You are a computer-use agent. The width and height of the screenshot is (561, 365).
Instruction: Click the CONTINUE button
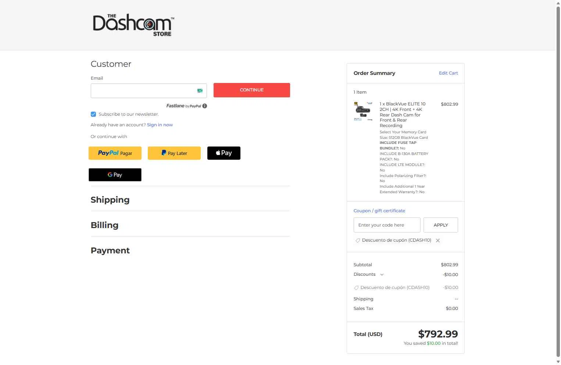point(252,90)
